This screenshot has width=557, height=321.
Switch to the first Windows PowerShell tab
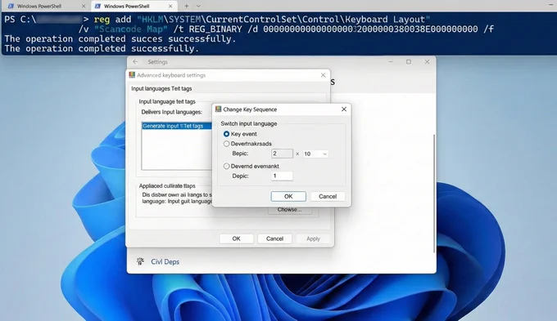click(46, 6)
